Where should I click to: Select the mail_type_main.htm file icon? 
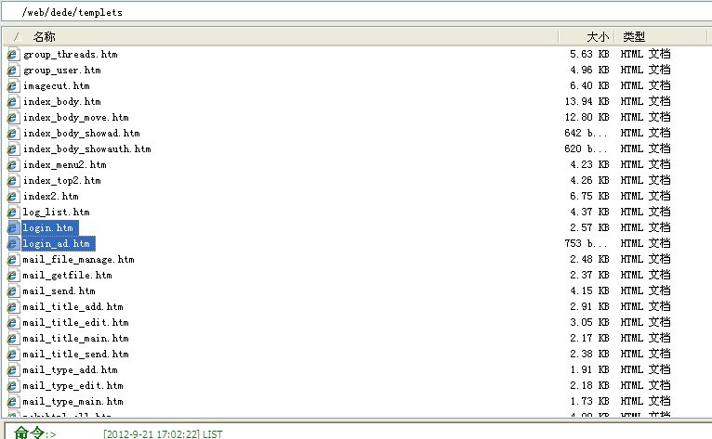[13, 401]
